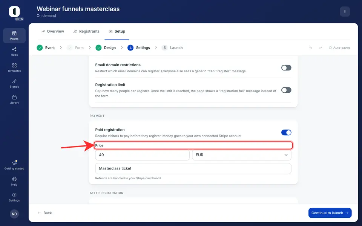Go to the Event step
The image size is (362, 226).
(x=46, y=48)
